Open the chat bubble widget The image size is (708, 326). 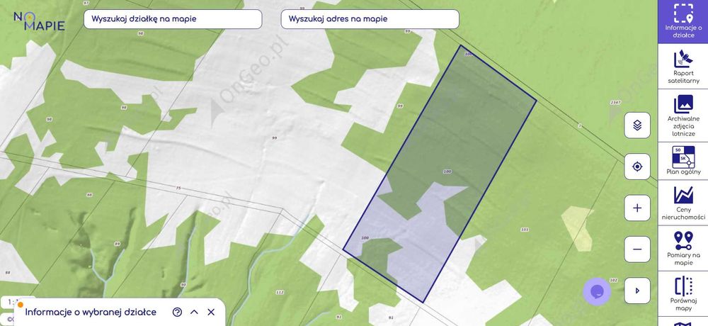tap(596, 291)
